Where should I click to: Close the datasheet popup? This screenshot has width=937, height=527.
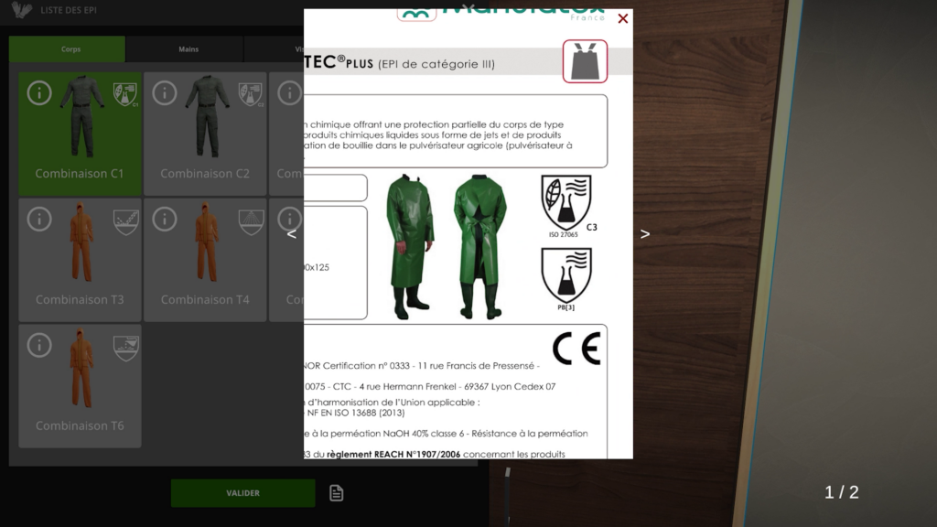point(622,18)
